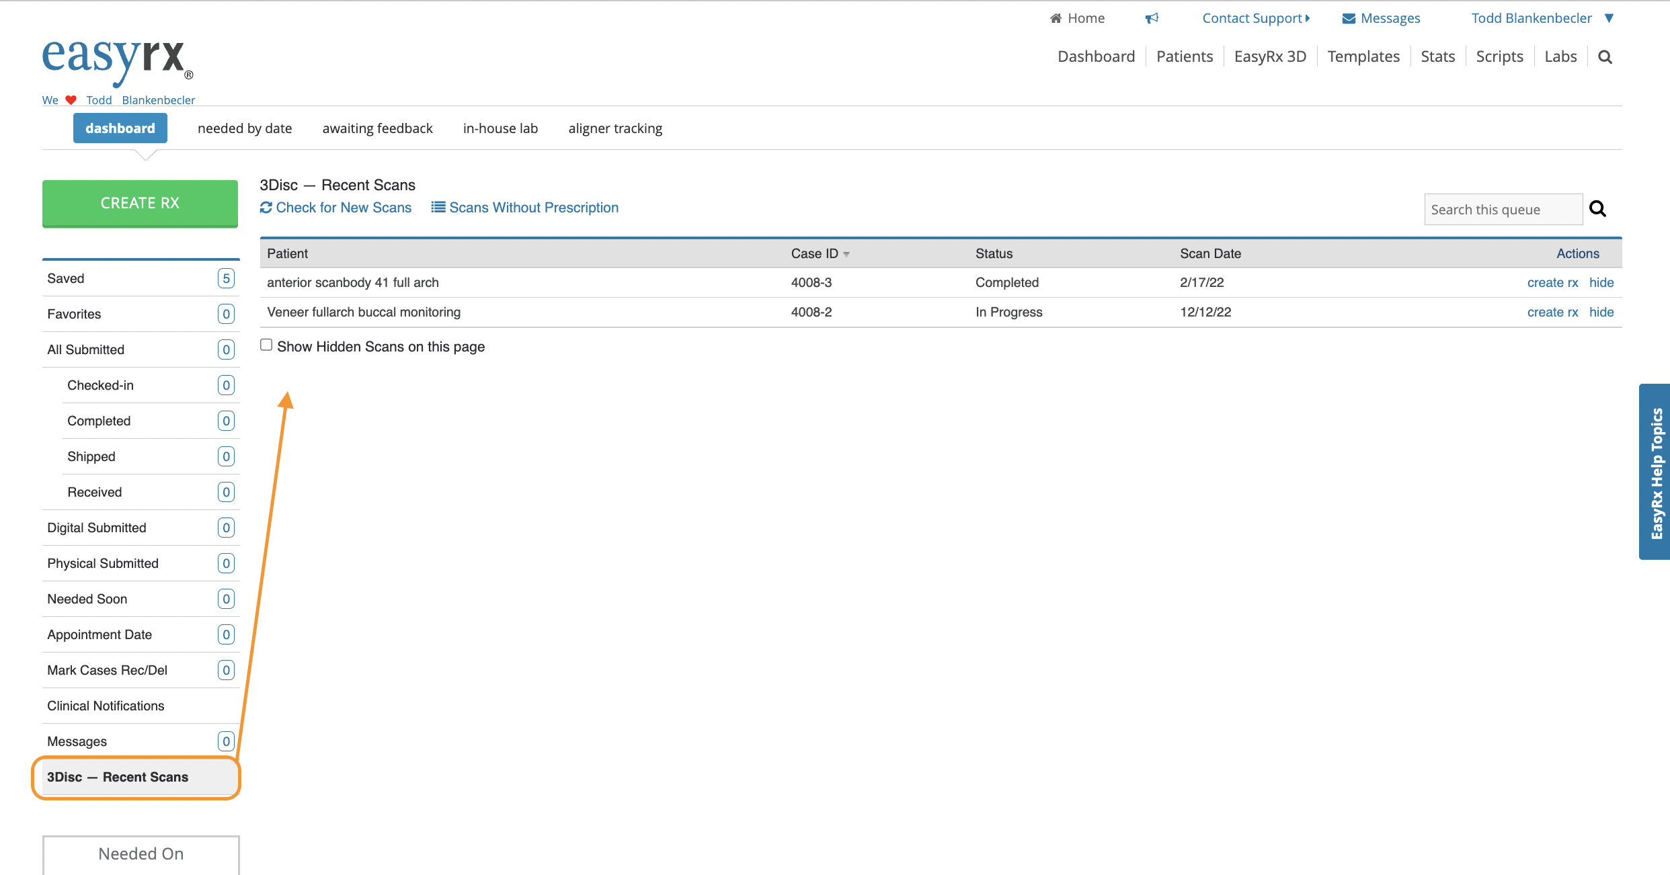Viewport: 1670px width, 875px height.
Task: Open EasyRx Help Topics side tab
Action: point(1655,472)
